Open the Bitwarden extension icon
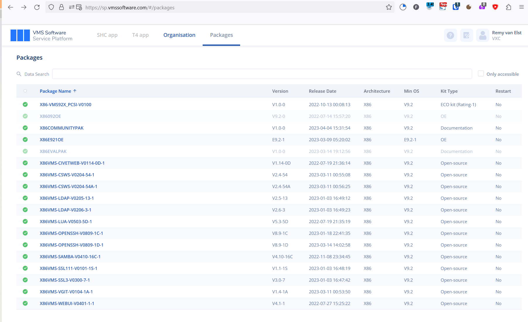Screen dimensions: 528x322 456,7
